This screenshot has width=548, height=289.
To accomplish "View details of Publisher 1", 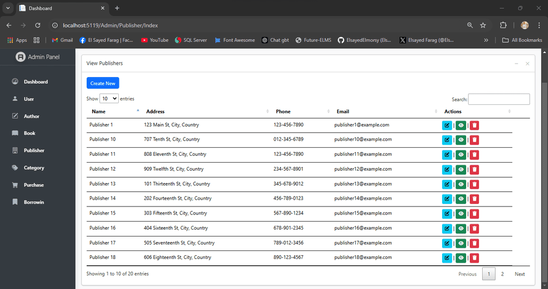I will tap(461, 125).
